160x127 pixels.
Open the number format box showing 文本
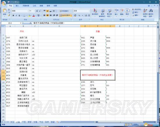81,11
